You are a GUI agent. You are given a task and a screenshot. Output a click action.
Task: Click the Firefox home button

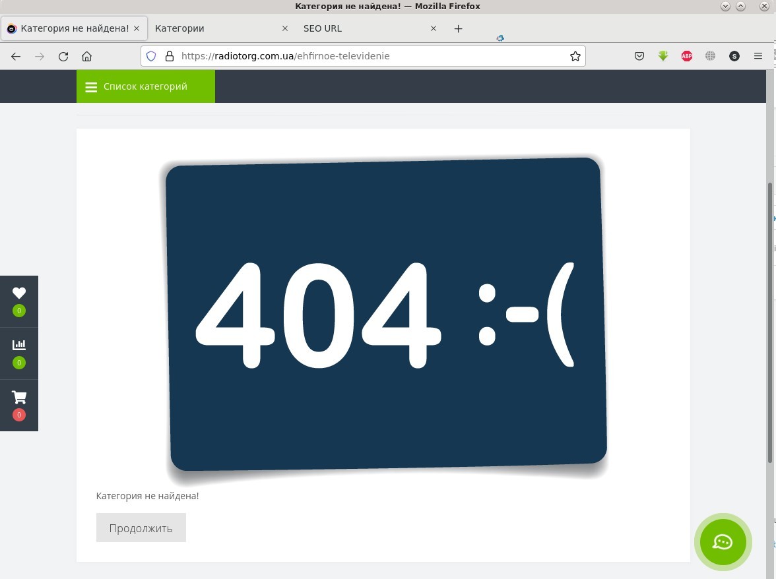pyautogui.click(x=87, y=56)
